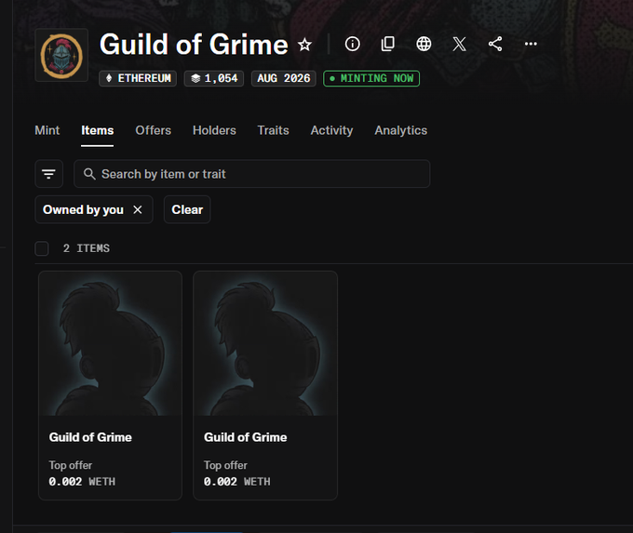
Task: Click the 2 ITEMS count label
Action: click(87, 248)
